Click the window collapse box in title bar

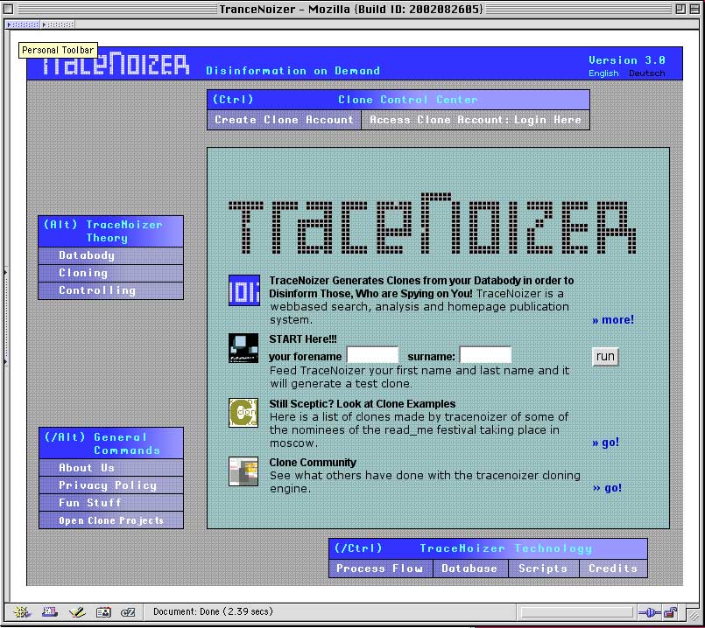[x=694, y=9]
